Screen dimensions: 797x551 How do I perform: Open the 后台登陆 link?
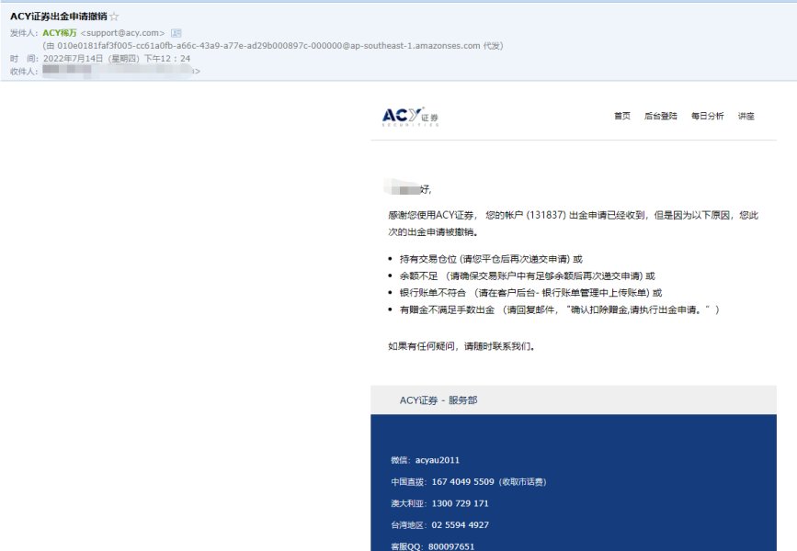(x=660, y=116)
